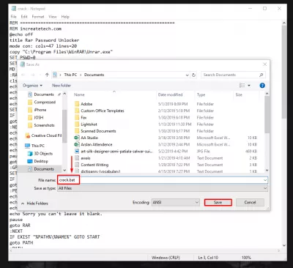Click the back navigation arrow
Image resolution: width=293 pixels, height=268 pixels.
click(x=23, y=75)
